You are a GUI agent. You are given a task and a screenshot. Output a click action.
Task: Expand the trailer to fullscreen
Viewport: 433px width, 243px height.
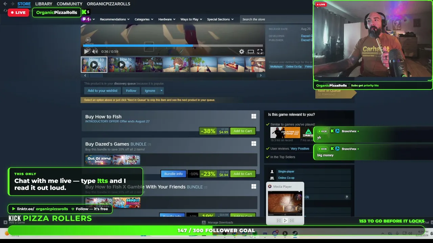pos(260,52)
